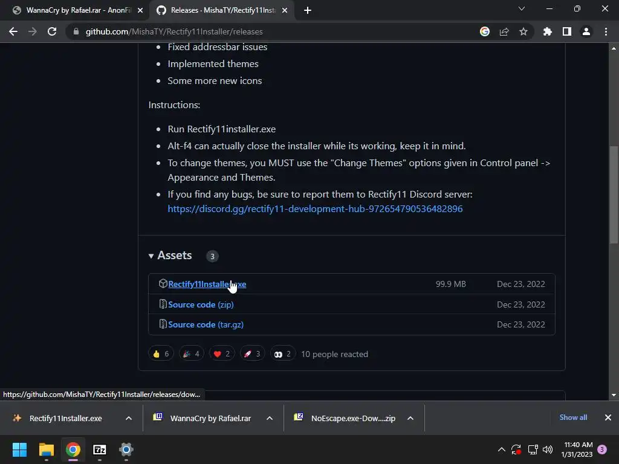Image resolution: width=619 pixels, height=464 pixels.
Task: Expand options for Rectify11Installer.exe download
Action: (x=129, y=418)
